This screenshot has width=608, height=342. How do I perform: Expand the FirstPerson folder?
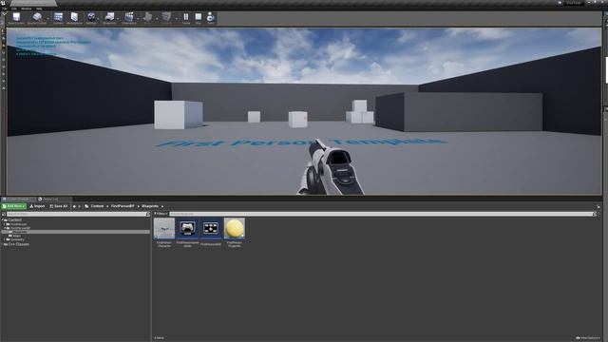coord(4,224)
